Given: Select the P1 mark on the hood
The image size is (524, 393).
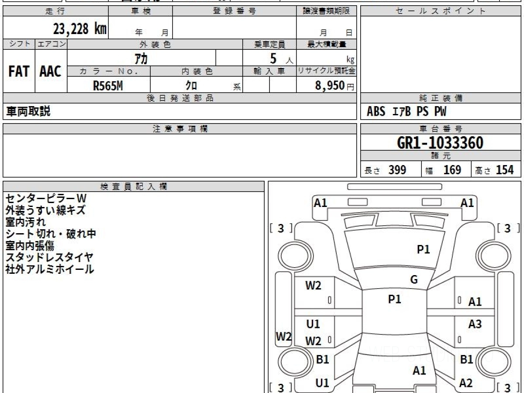Looking at the screenshot, I should click(423, 249).
